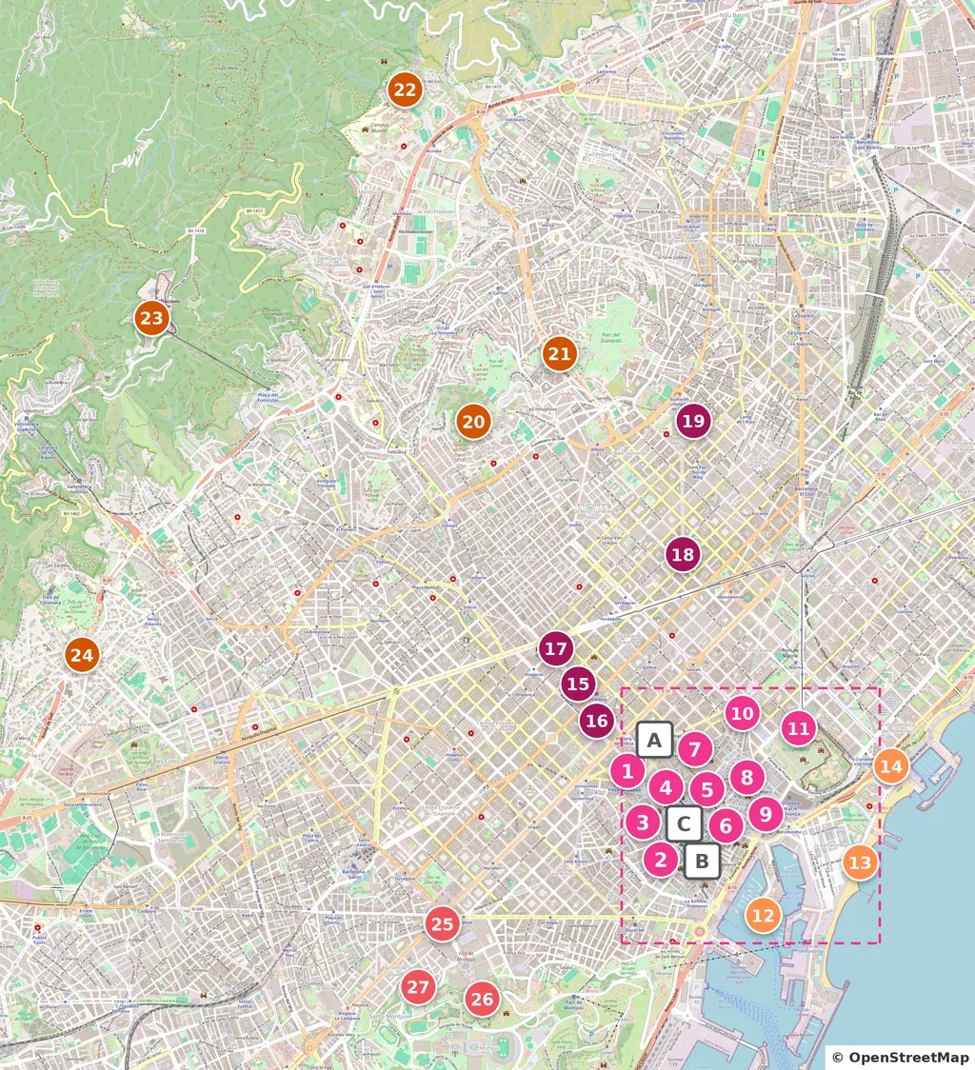Choose red marker 27
The image size is (975, 1070).
pos(418,987)
